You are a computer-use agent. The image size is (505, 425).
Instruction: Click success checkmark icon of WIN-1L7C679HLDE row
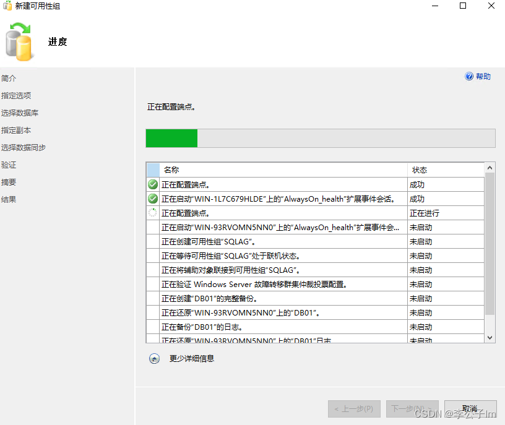153,199
